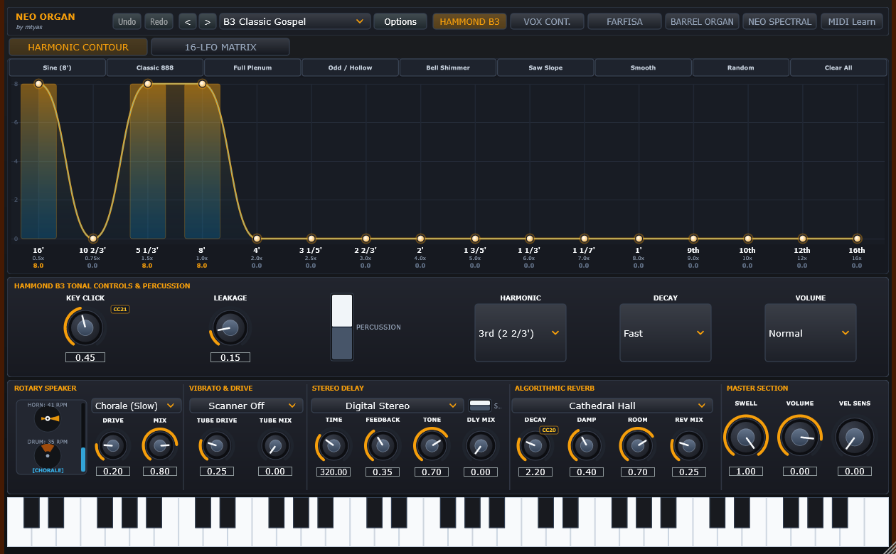896x554 pixels.
Task: Click the reverb DECAY knob
Action: [x=535, y=446]
